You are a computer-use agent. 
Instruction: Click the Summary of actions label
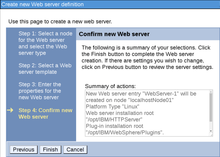(x=110, y=86)
